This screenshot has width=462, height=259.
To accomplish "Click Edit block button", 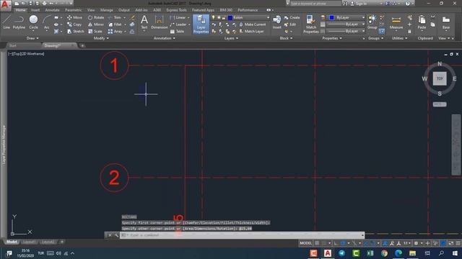I will [290, 24].
